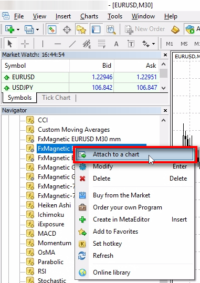
Task: Open the Online library entry
Action: tap(135, 272)
